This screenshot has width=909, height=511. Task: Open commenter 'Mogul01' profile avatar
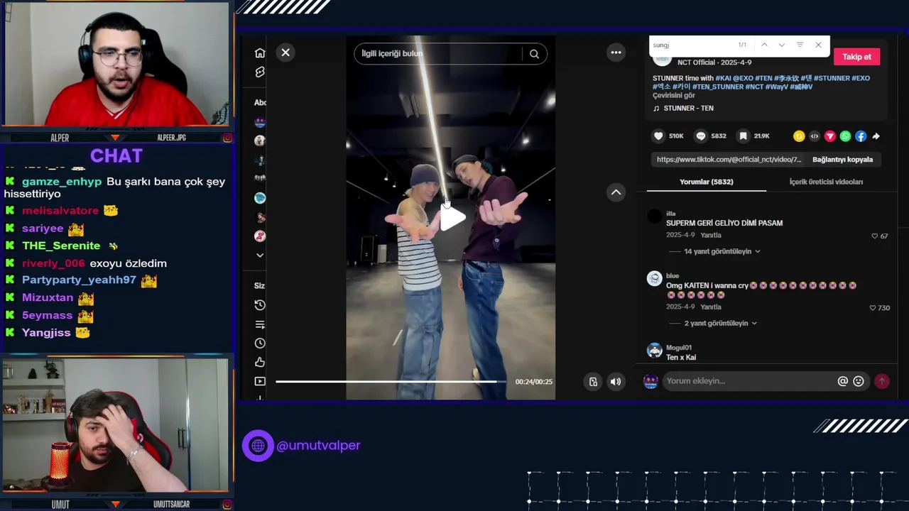click(x=654, y=351)
